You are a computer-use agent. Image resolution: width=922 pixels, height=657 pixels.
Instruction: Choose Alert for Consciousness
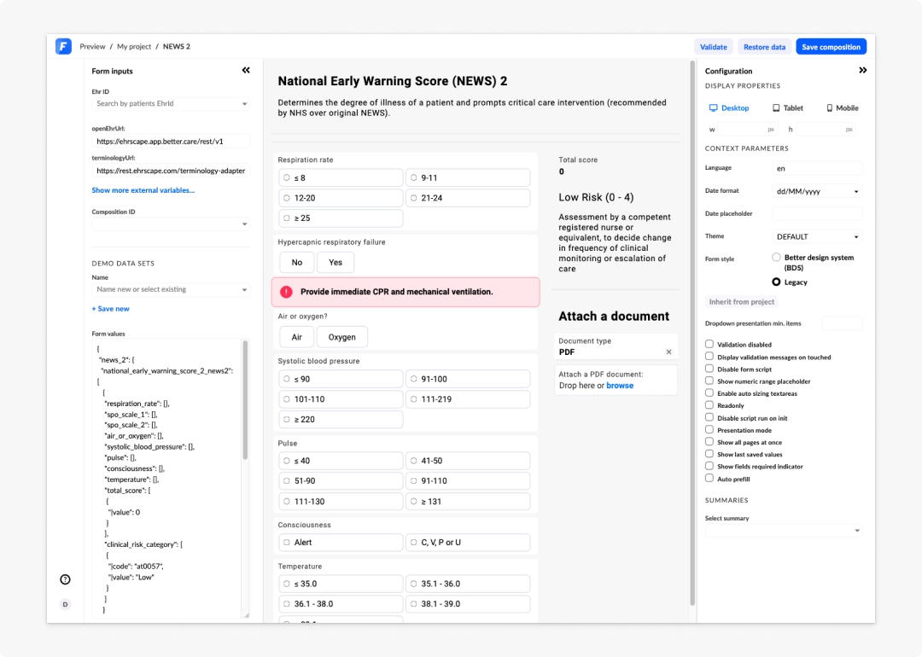click(341, 543)
